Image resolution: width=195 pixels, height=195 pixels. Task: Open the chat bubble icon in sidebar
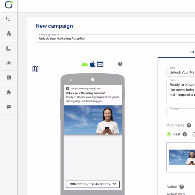coord(9,107)
